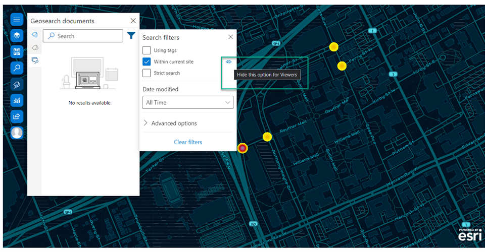
Task: Click the yellow marker near Ferry St W
Action: click(x=342, y=66)
